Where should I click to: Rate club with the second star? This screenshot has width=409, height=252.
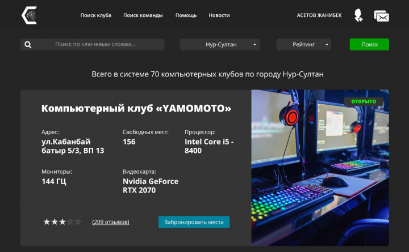pos(55,222)
